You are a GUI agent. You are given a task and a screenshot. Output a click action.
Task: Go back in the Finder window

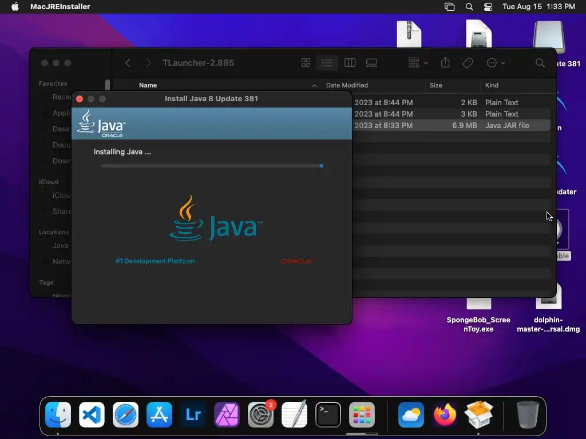tap(128, 63)
